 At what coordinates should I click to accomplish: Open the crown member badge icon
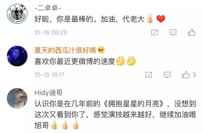click(101, 50)
